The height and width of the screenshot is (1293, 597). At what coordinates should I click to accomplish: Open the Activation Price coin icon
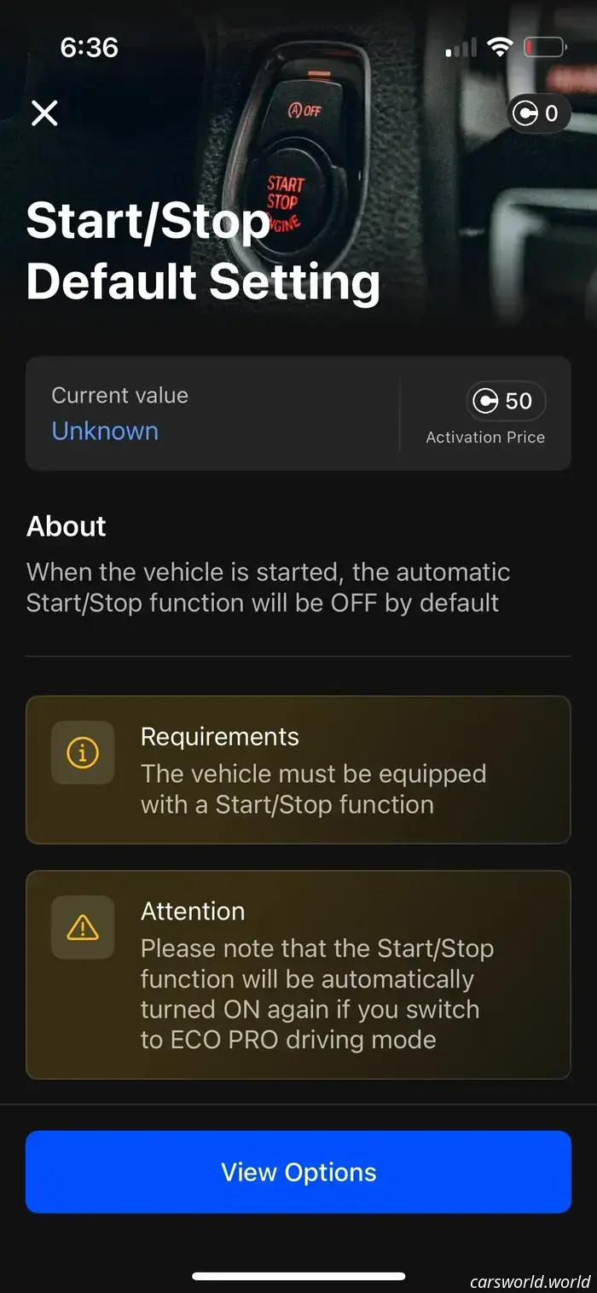click(x=484, y=401)
